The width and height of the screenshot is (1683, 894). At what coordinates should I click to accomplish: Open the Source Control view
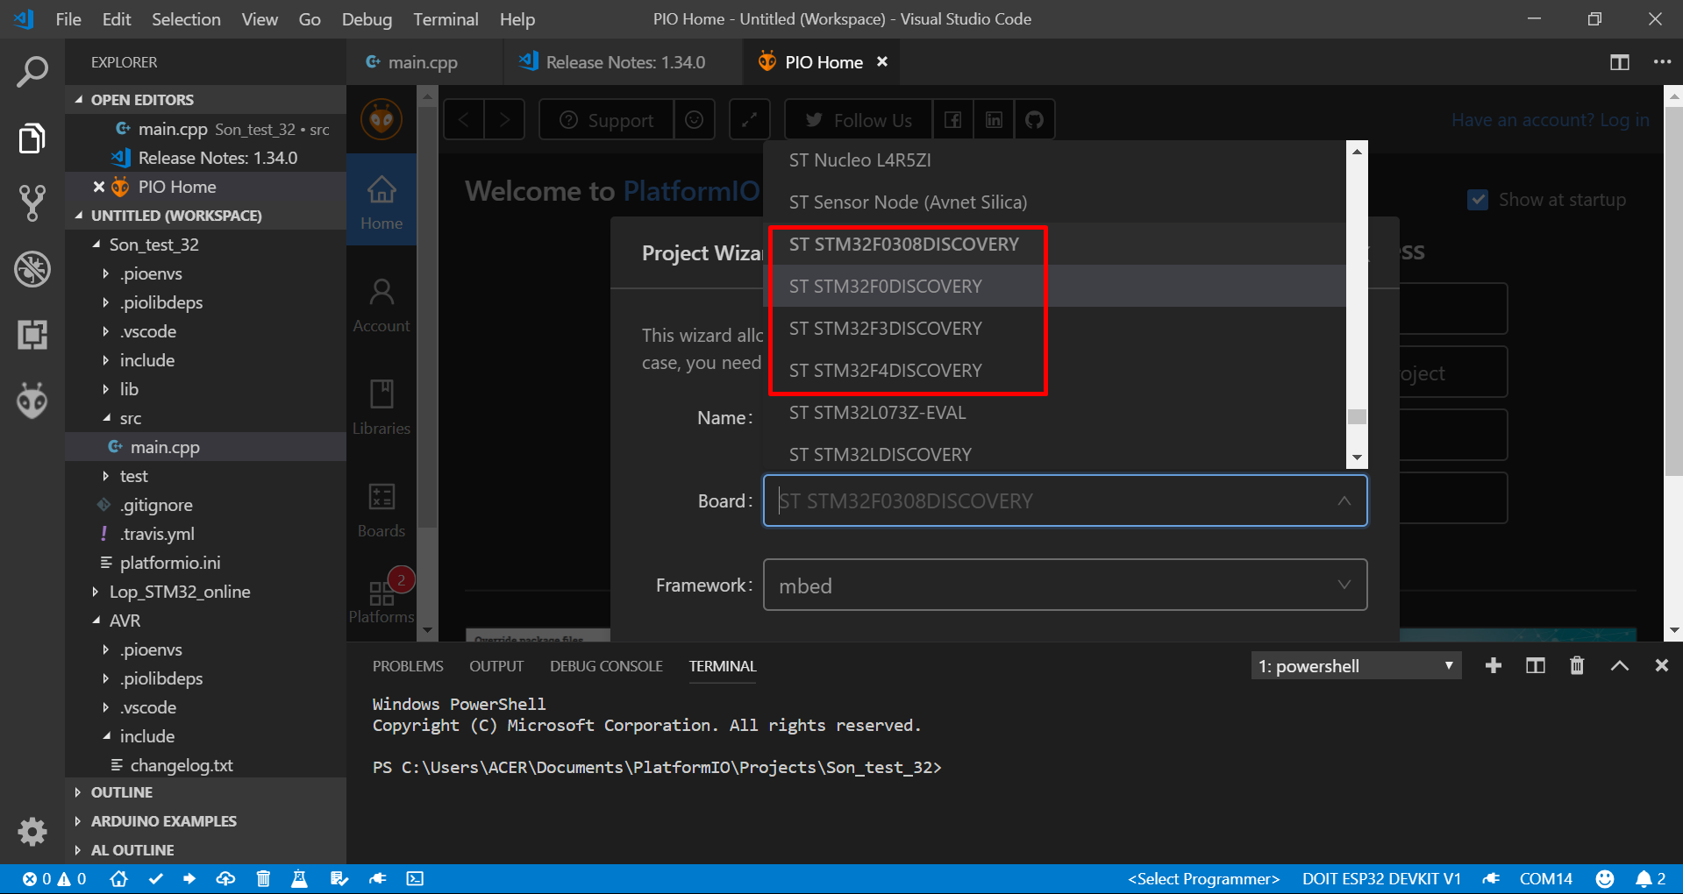(32, 202)
